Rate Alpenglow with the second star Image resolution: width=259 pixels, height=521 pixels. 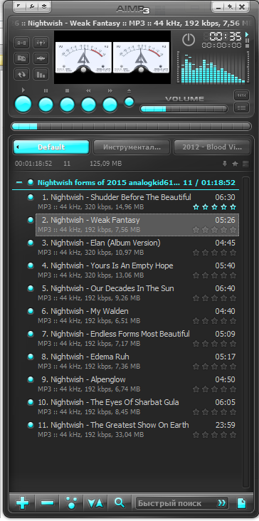coord(205,389)
